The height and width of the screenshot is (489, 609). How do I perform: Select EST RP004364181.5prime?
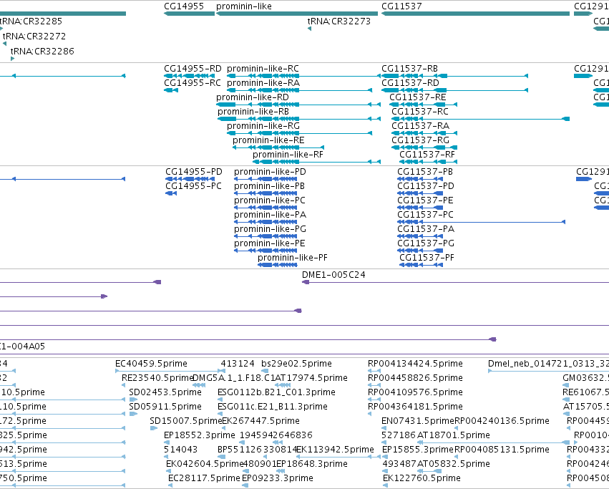[x=415, y=407]
